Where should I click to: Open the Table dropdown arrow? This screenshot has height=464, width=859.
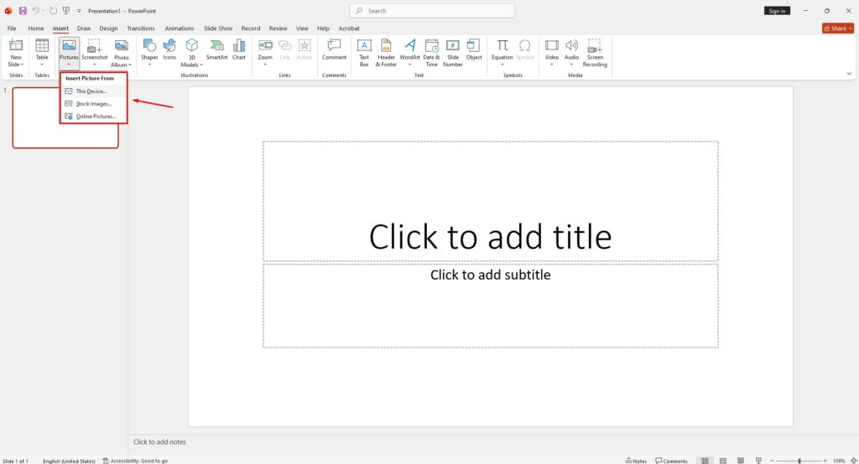(42, 64)
